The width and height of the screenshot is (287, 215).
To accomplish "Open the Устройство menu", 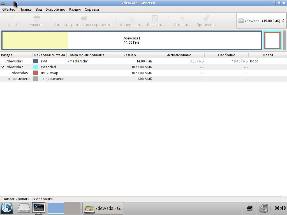I will point(55,9).
